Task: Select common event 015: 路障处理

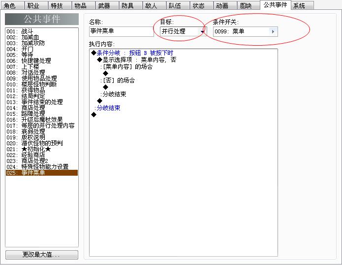Action: pos(42,114)
